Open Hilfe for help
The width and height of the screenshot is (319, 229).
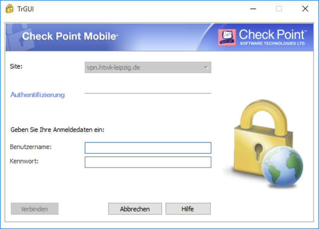pos(188,209)
